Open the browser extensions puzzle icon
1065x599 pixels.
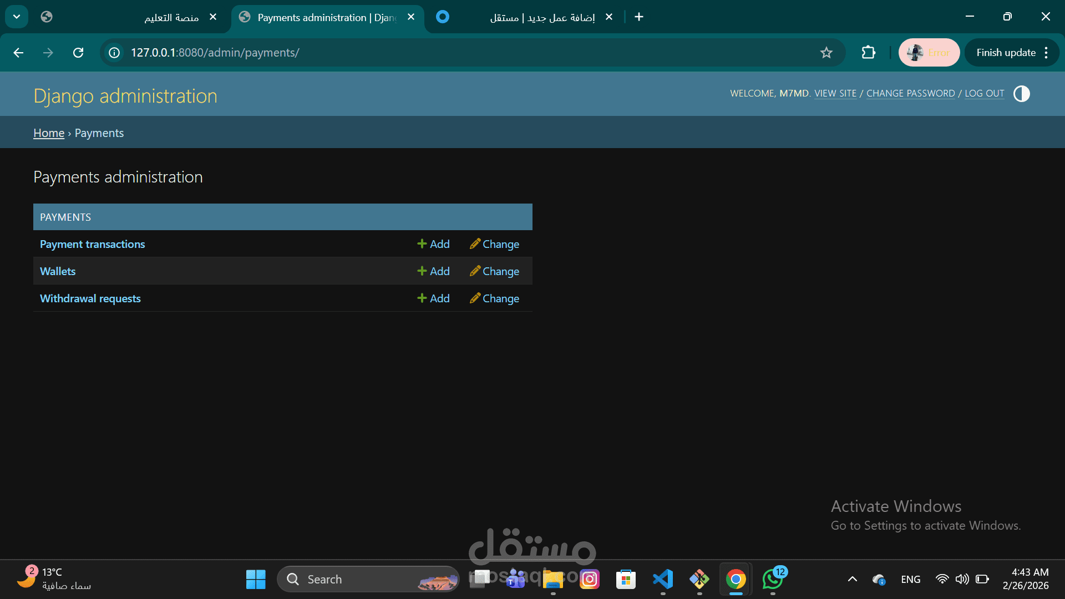pyautogui.click(x=868, y=53)
